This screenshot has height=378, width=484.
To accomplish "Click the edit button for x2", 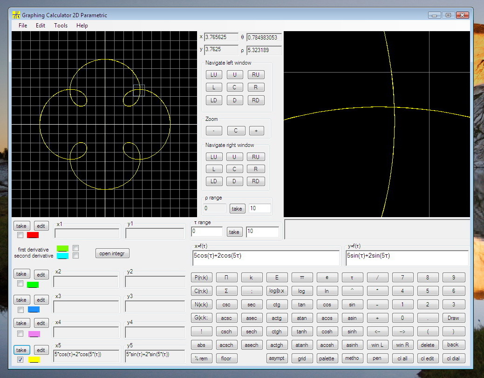I will 41,274.
